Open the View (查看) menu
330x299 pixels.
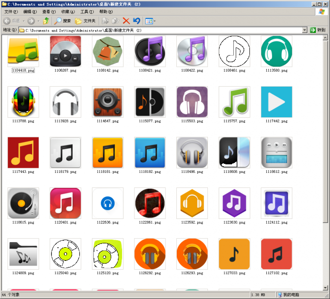pyautogui.click(x=49, y=12)
